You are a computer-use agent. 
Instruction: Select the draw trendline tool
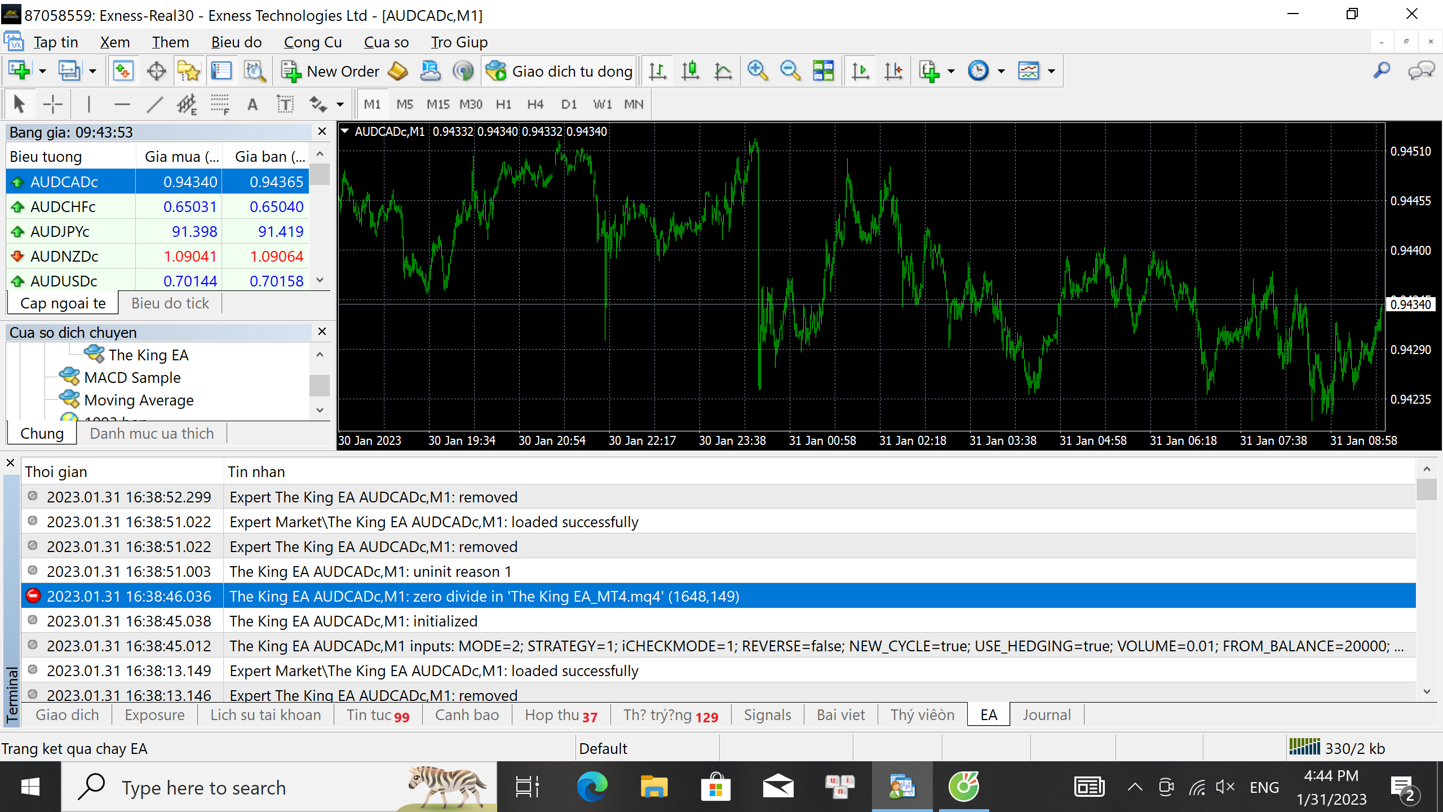click(154, 104)
